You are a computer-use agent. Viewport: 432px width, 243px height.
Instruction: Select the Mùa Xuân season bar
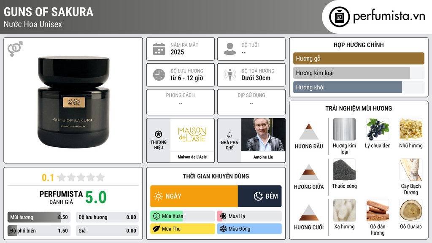[x=183, y=216]
